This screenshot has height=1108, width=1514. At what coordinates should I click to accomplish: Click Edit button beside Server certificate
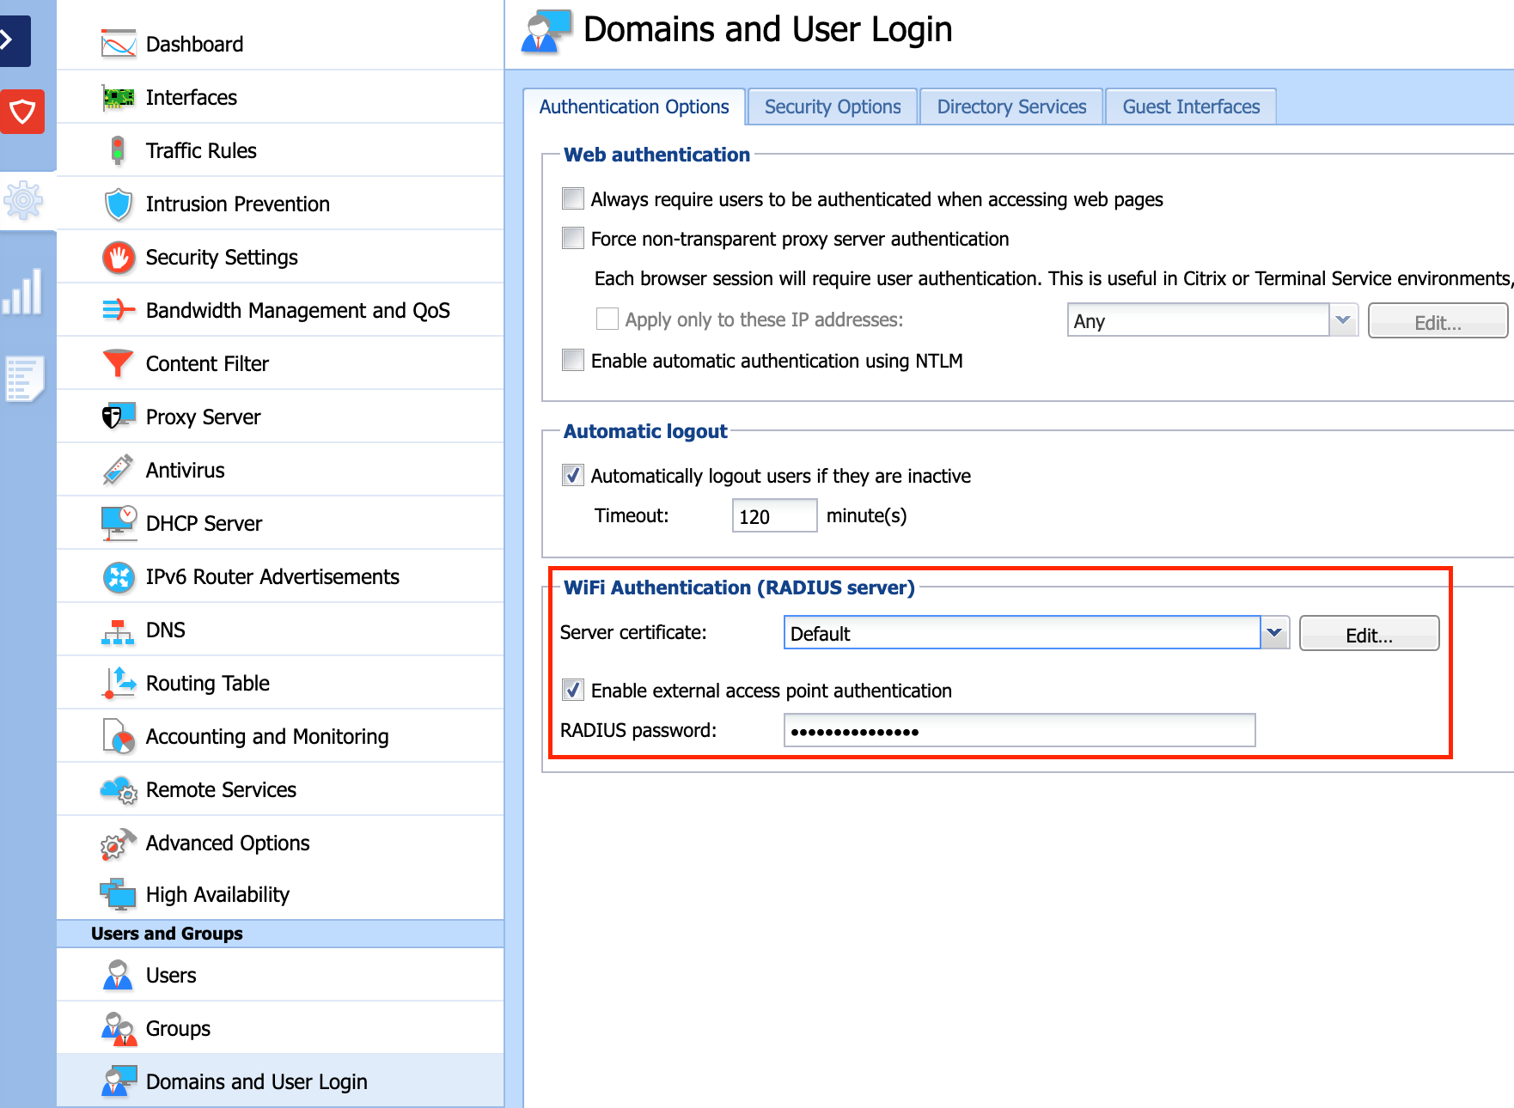[x=1368, y=635]
